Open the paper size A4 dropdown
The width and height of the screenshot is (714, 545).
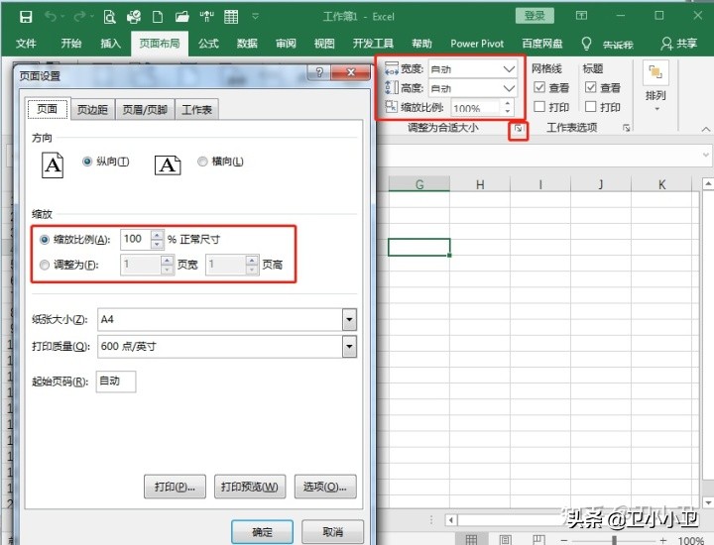point(349,319)
